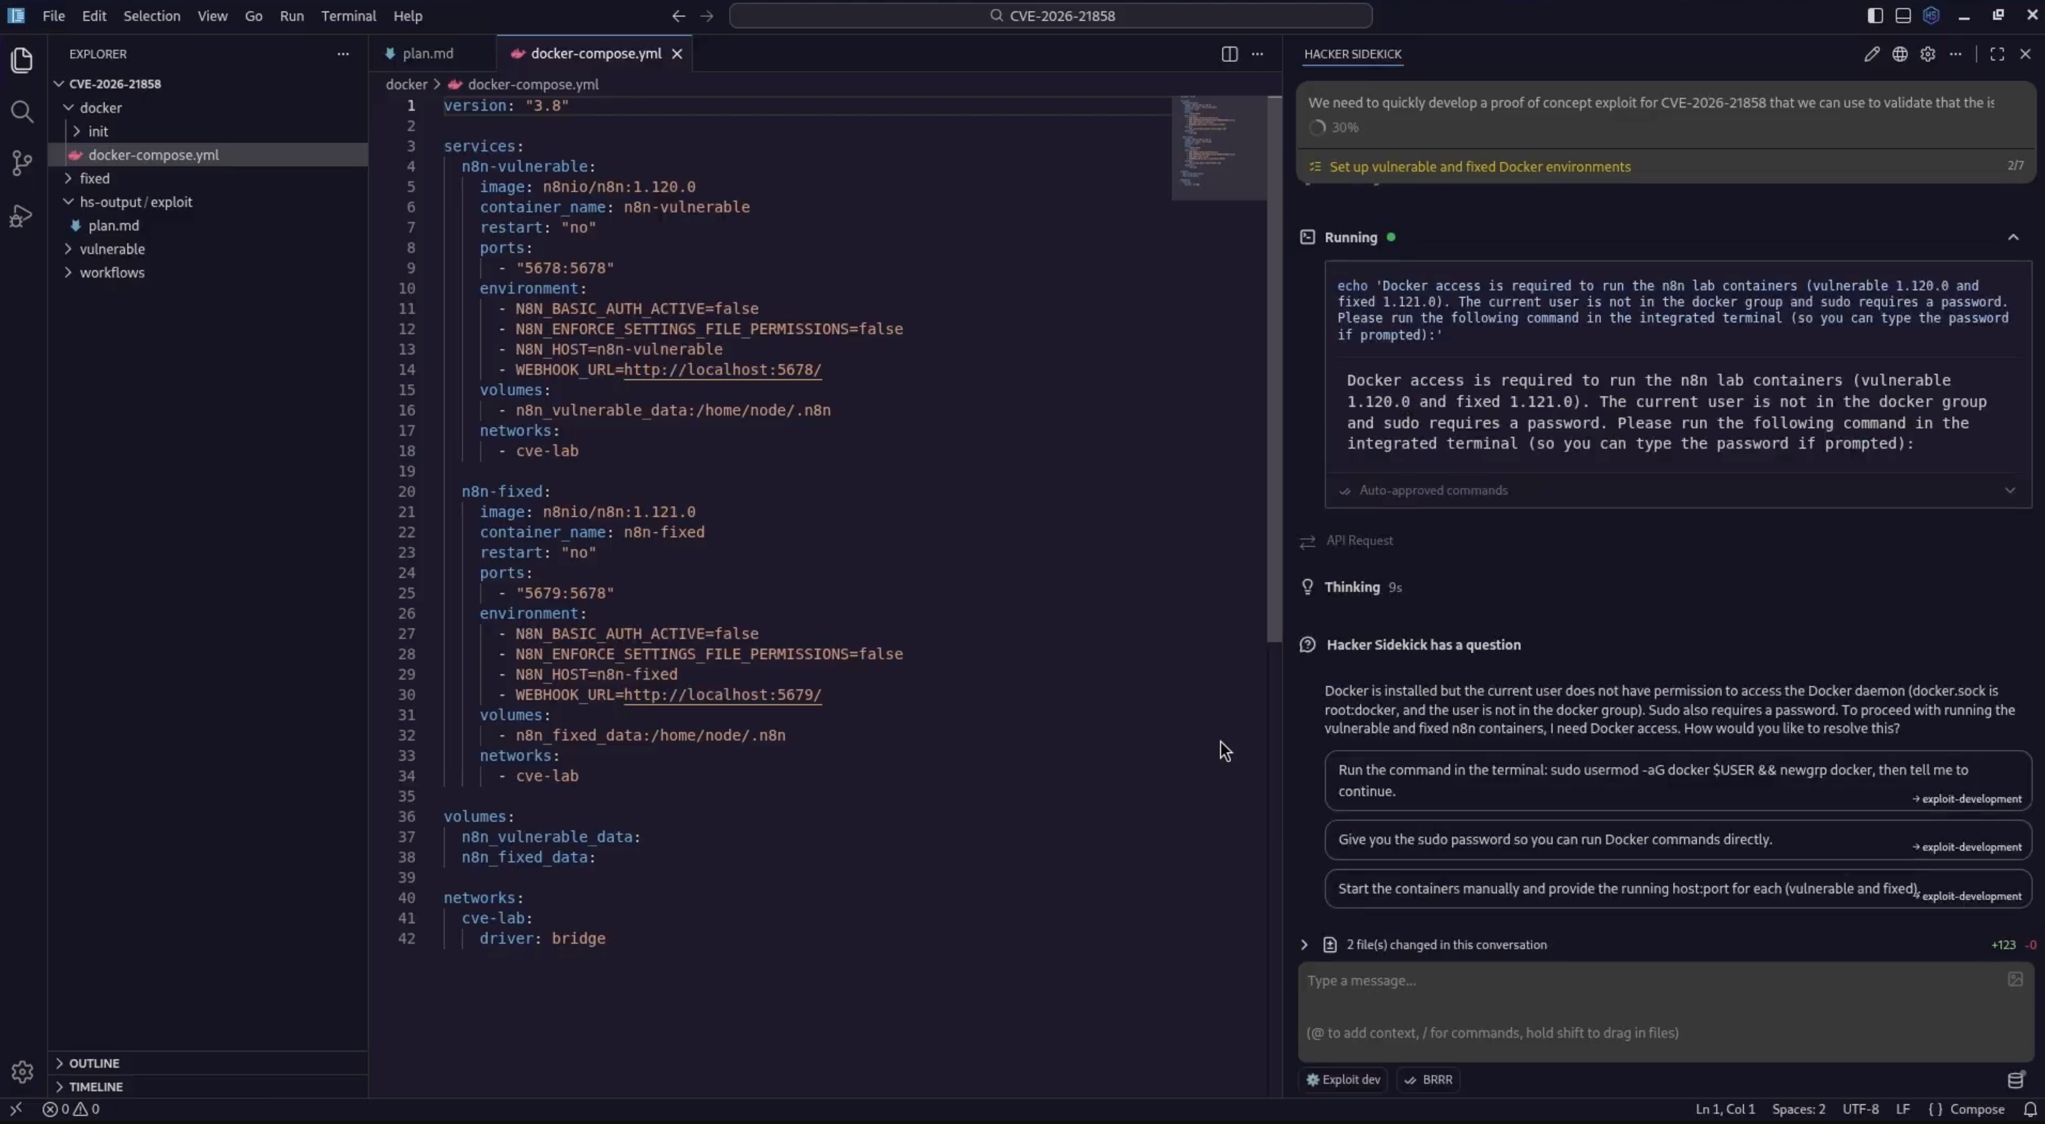Click the add image icon in message box

click(x=2015, y=979)
